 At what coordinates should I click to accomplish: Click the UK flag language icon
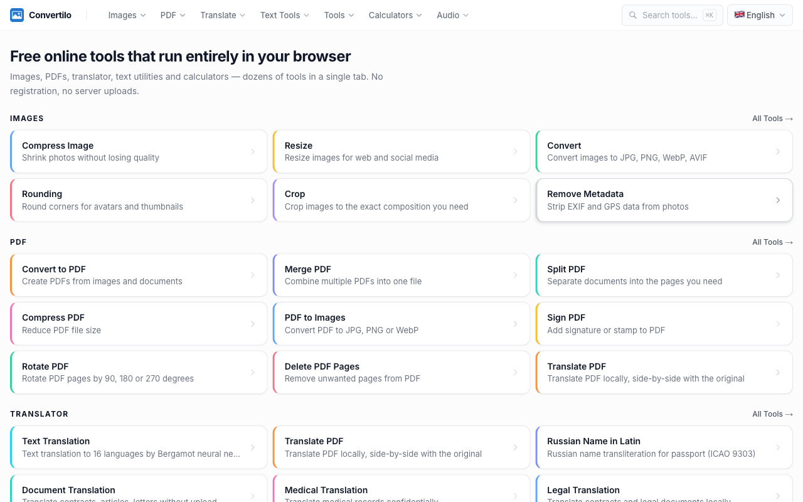tap(740, 14)
